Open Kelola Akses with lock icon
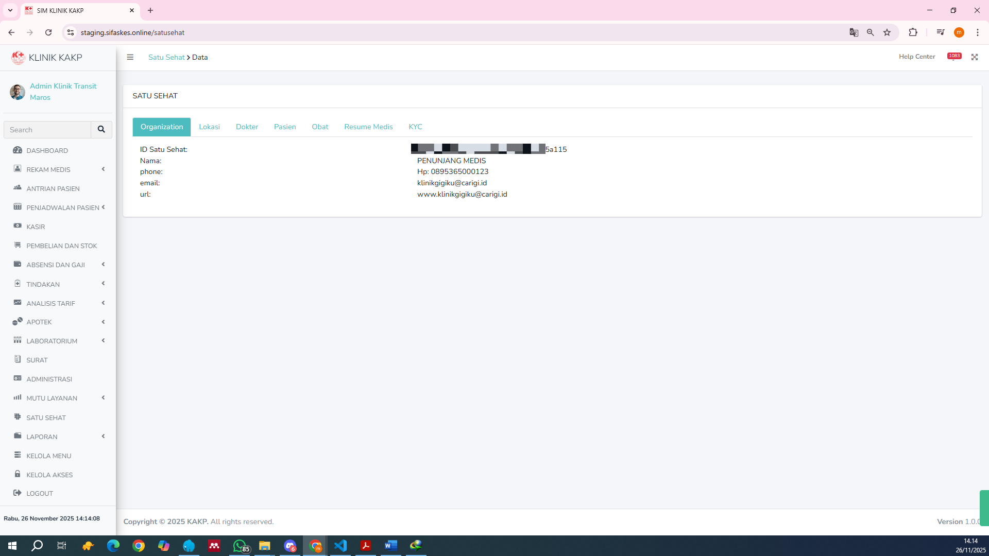Viewport: 989px width, 556px height. coord(49,475)
